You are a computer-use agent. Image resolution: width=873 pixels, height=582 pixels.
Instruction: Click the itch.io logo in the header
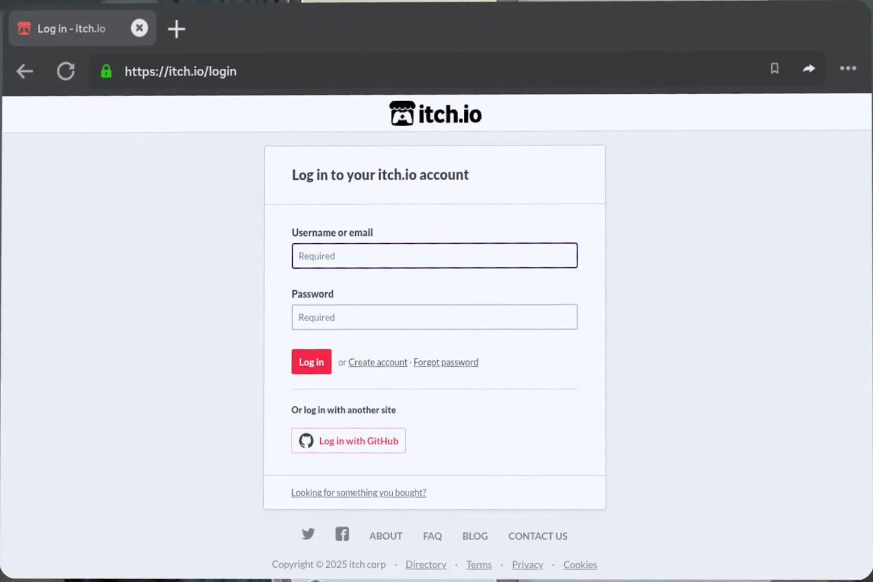tap(435, 114)
